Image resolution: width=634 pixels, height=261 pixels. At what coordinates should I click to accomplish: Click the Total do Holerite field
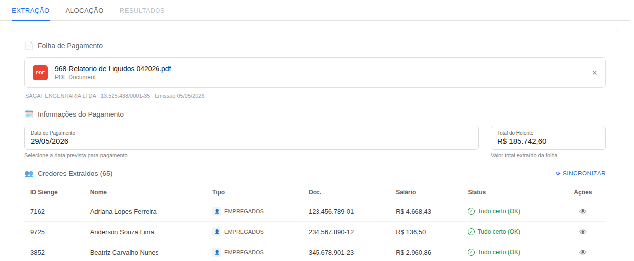coord(548,138)
